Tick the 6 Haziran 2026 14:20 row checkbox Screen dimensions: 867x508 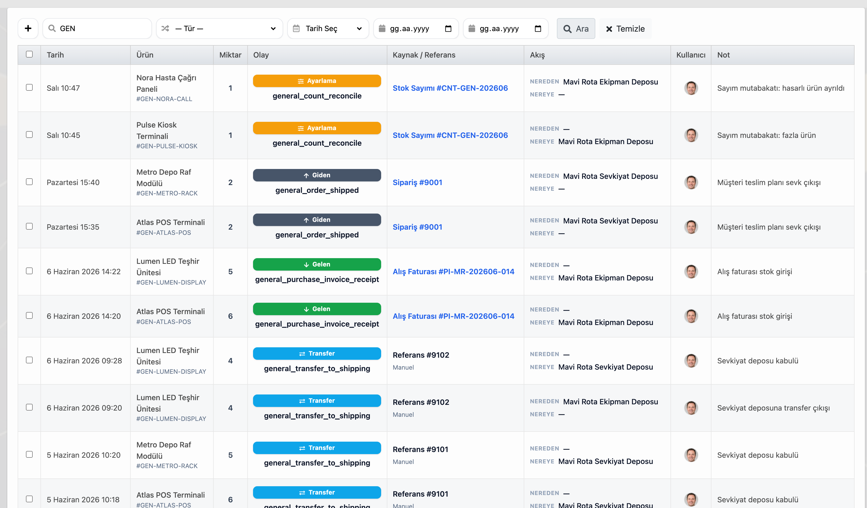pos(29,315)
